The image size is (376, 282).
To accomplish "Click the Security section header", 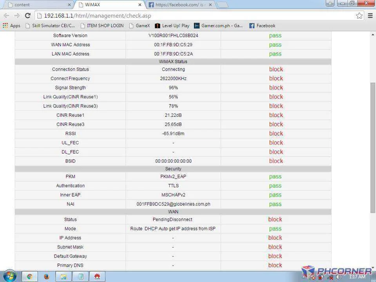I will coord(173,169).
